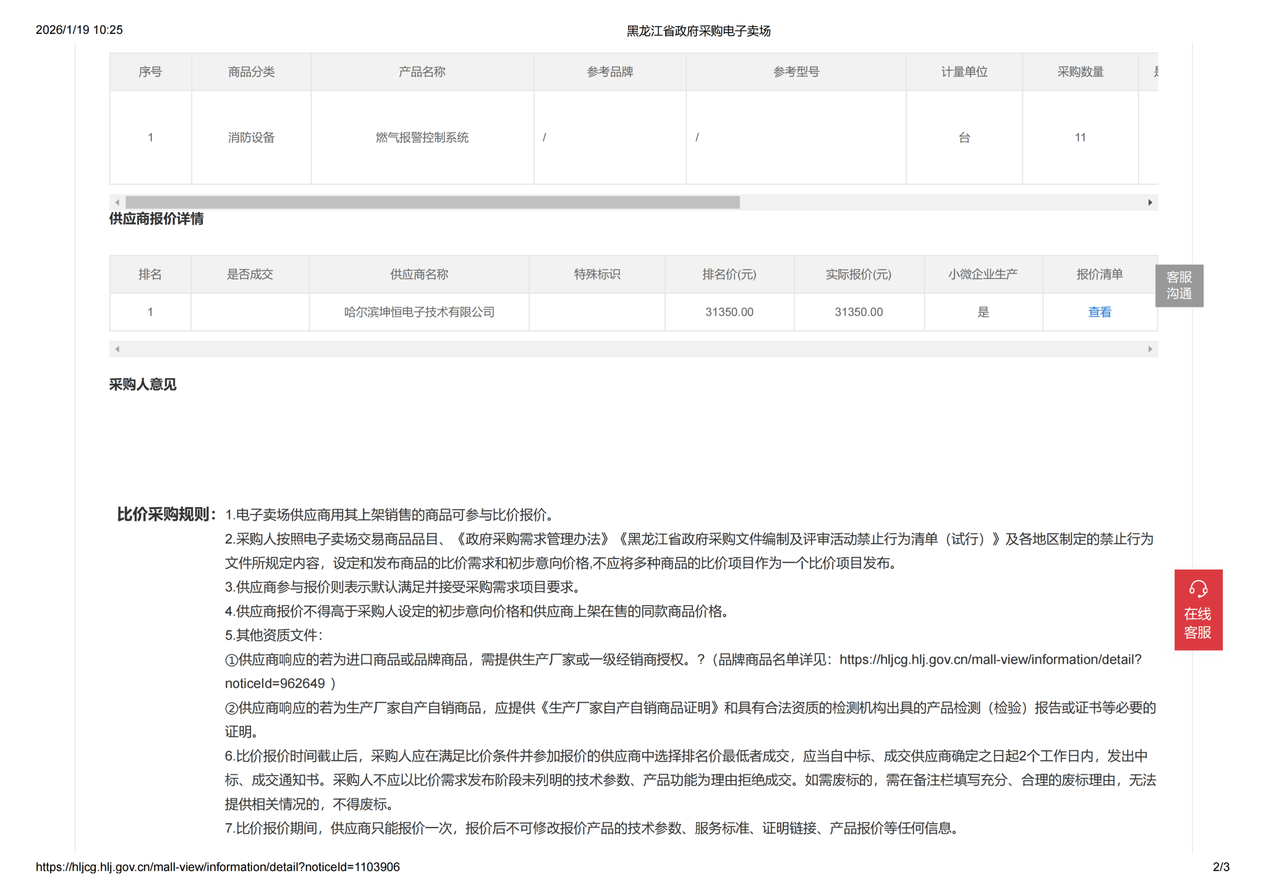This screenshot has height=895, width=1266.
Task: Open the 客服沟通 side button
Action: point(1178,286)
